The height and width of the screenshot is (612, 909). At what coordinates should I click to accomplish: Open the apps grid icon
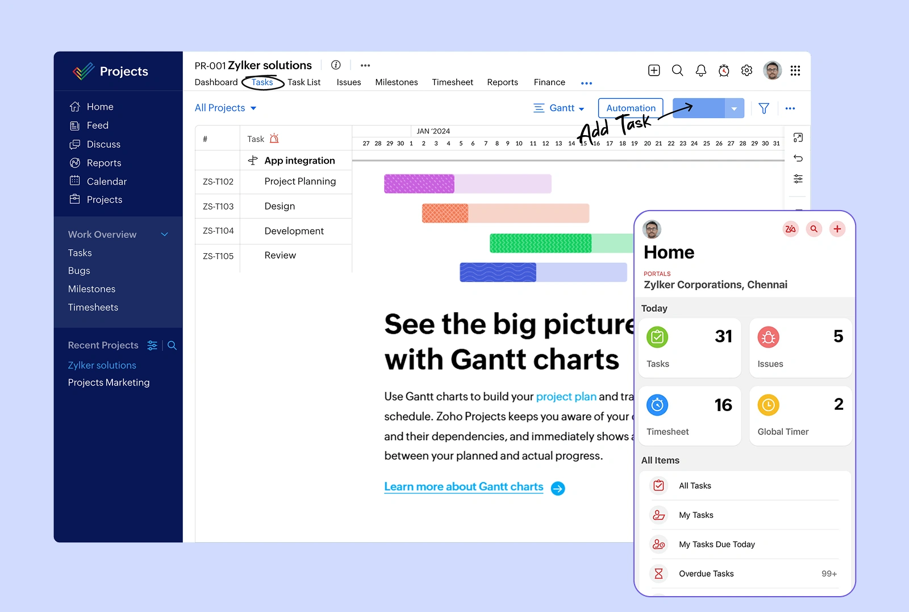(795, 70)
